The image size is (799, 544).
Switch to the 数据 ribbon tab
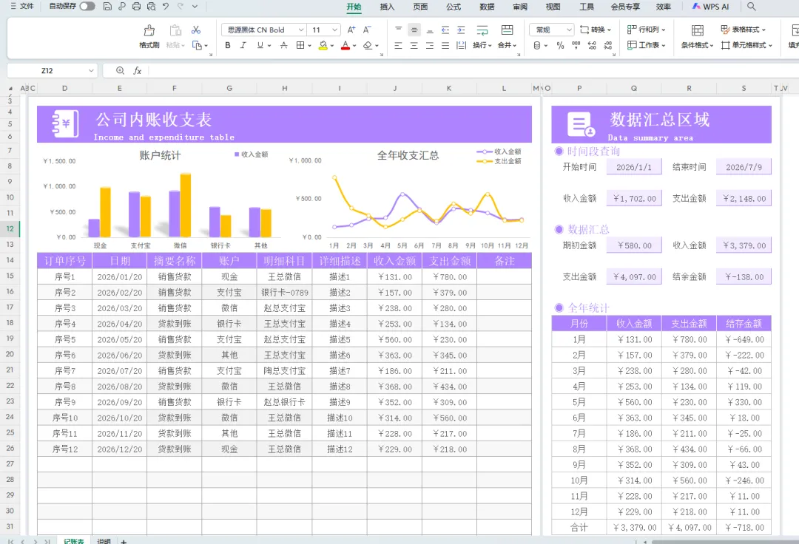(487, 7)
